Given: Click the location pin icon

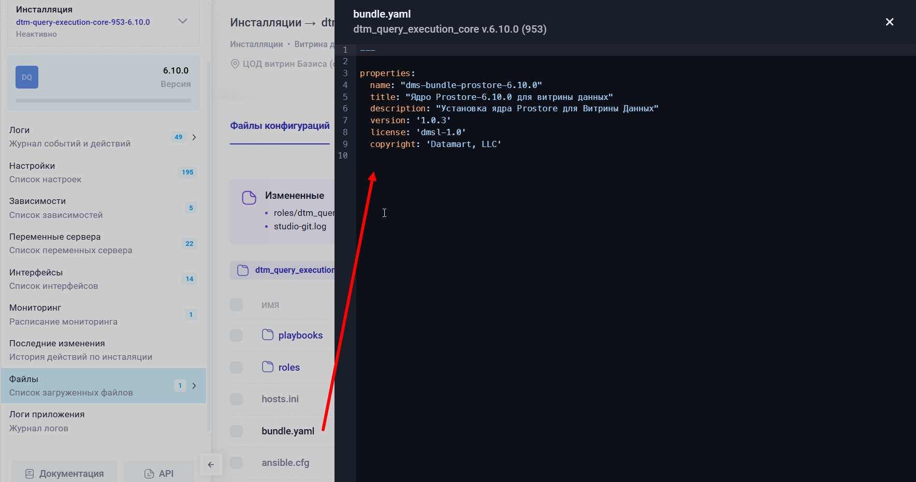Looking at the screenshot, I should click(235, 64).
